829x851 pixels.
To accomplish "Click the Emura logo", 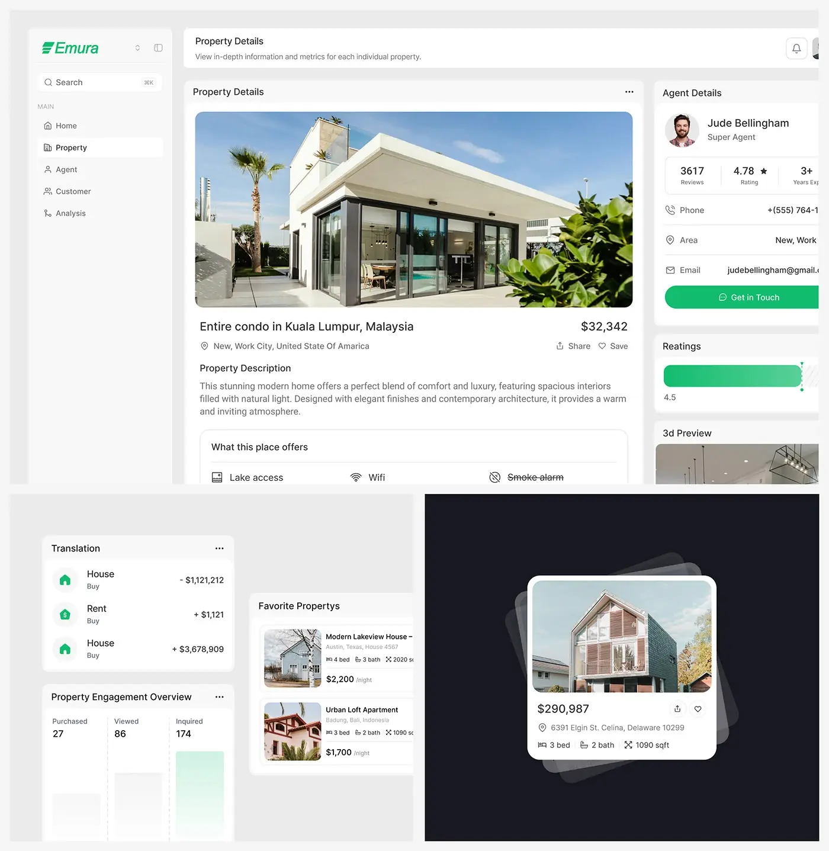I will 70,48.
